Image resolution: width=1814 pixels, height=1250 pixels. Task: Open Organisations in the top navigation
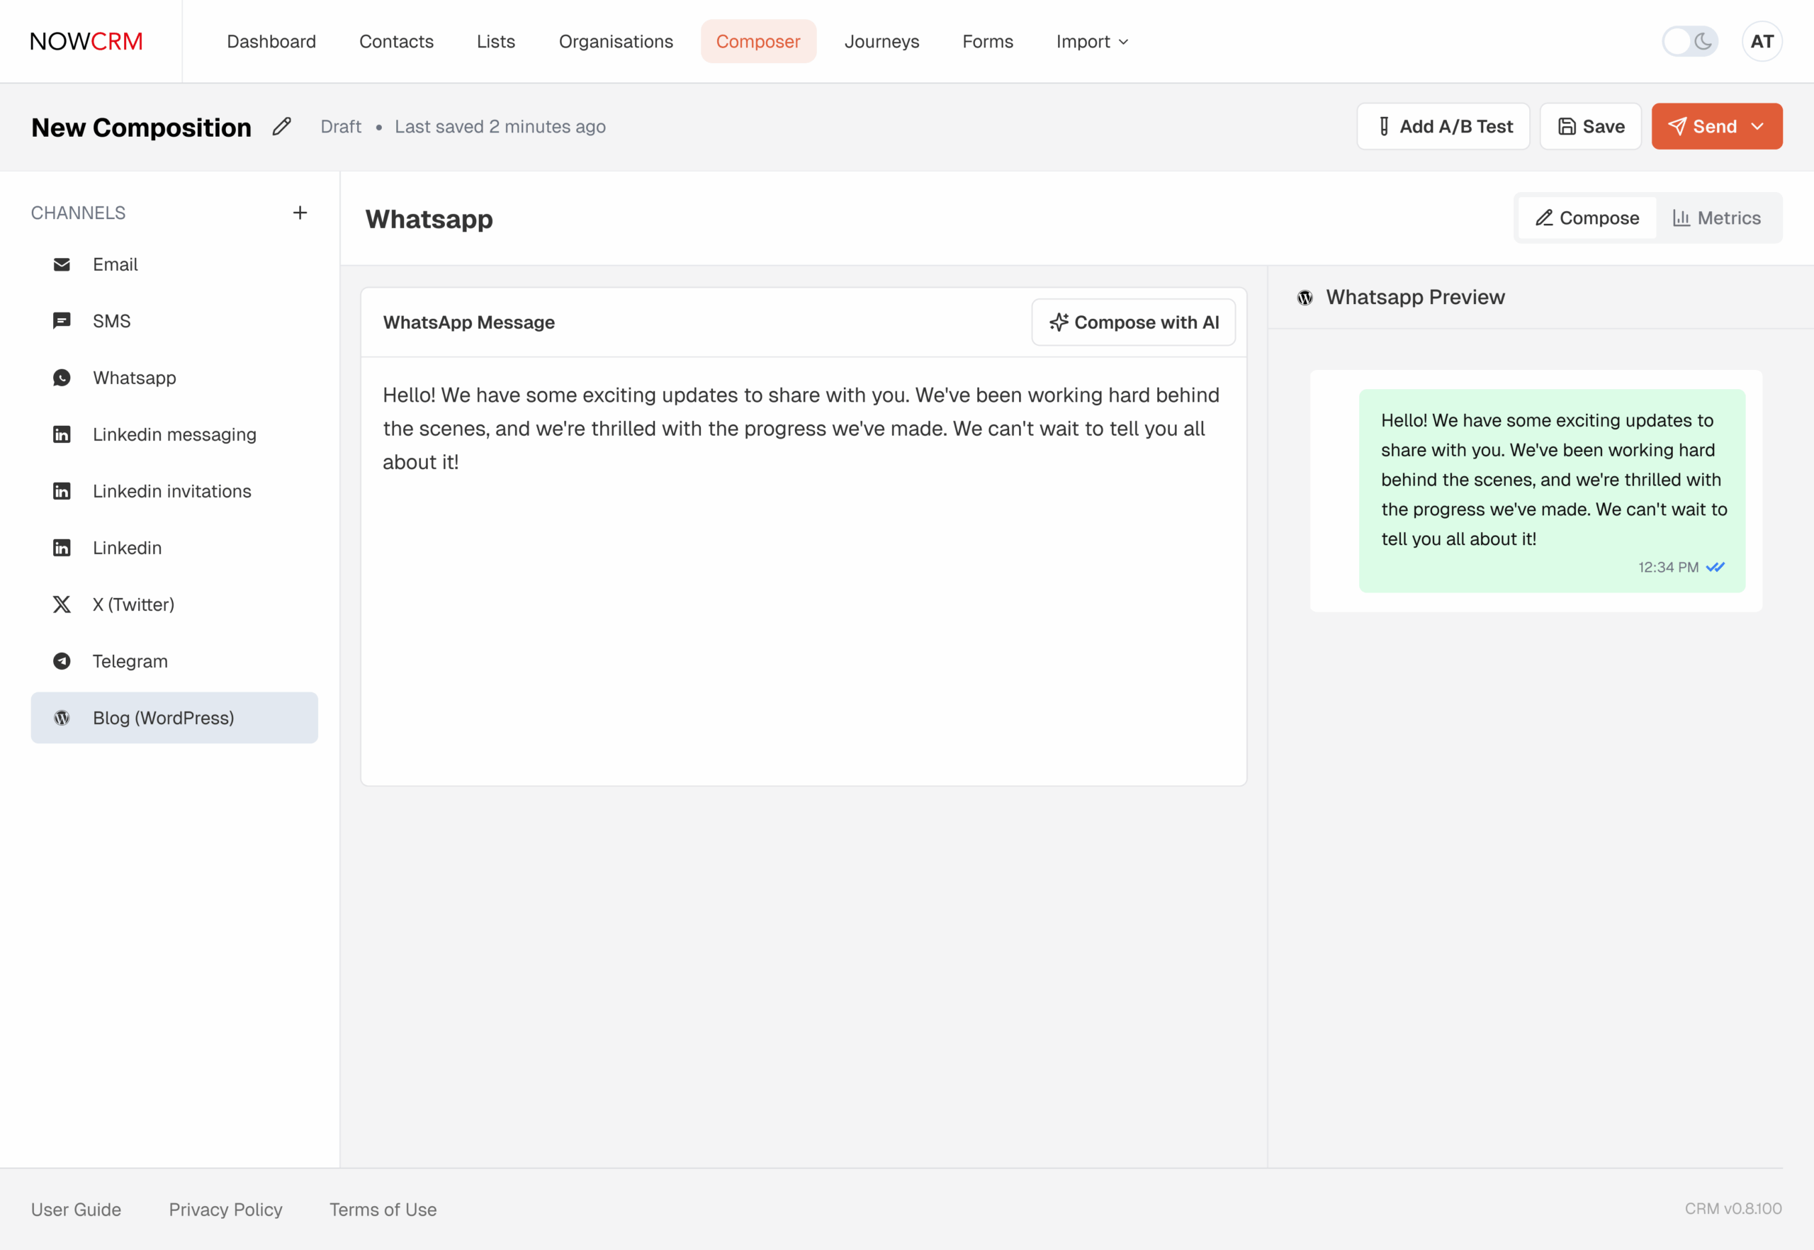coord(616,42)
